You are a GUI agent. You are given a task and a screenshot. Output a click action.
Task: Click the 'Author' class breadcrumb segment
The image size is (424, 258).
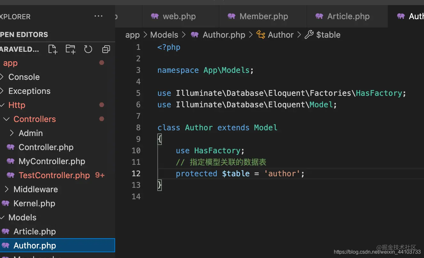point(281,35)
